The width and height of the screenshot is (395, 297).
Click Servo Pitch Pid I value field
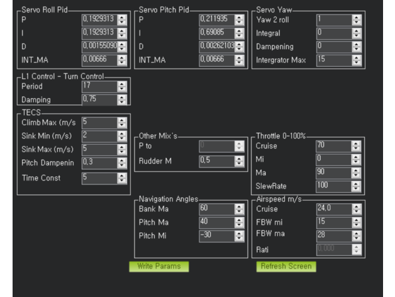[216, 33]
